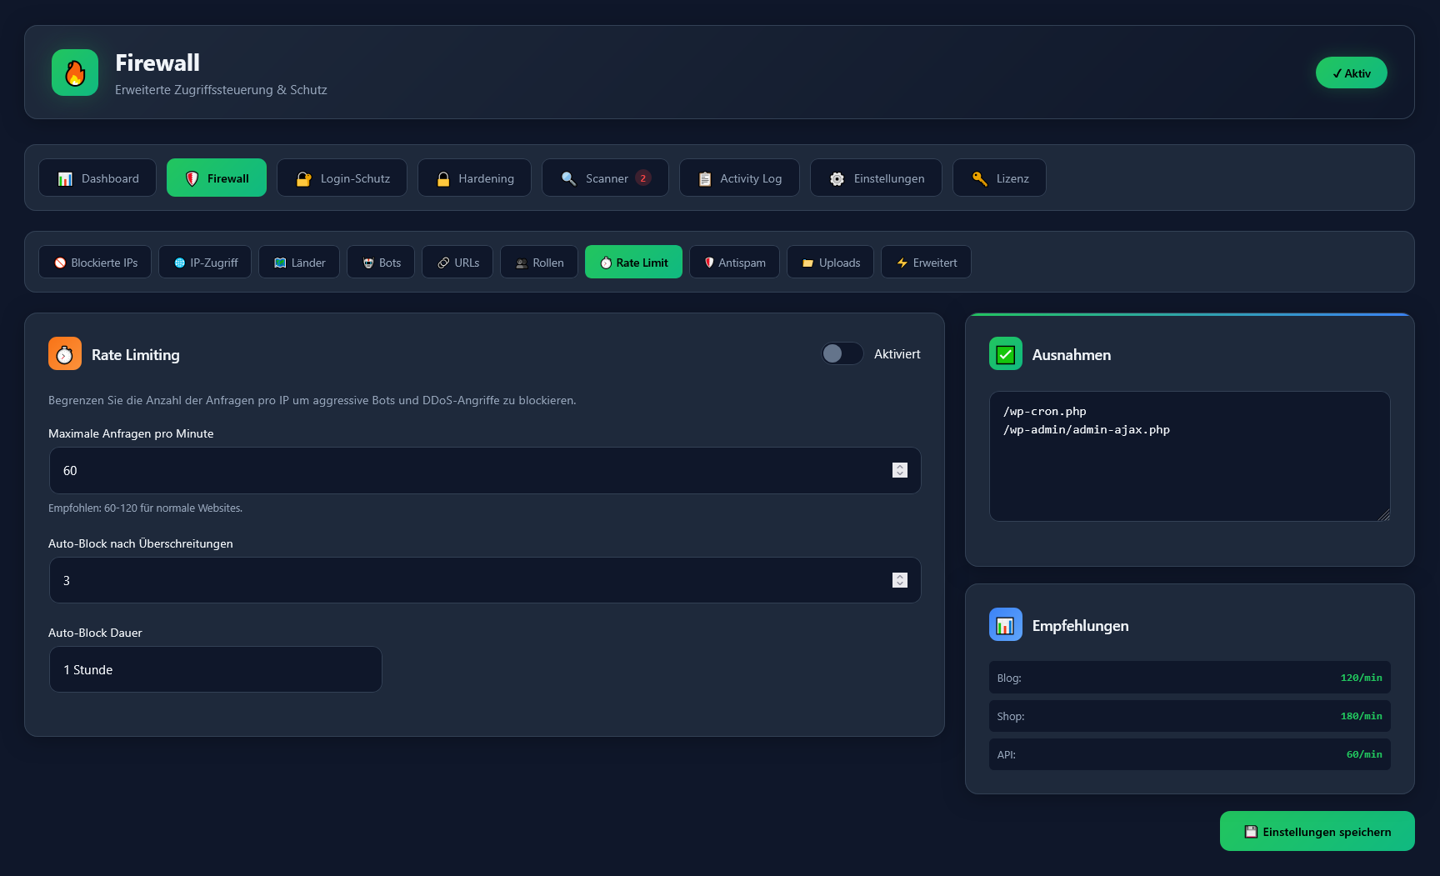Select the Antispam sub-tab
Viewport: 1440px width, 876px height.
pyautogui.click(x=734, y=262)
